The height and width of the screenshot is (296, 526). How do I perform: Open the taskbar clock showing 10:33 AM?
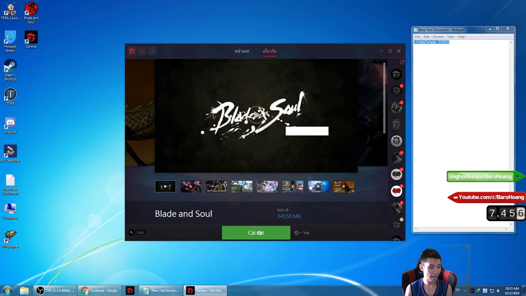(x=512, y=291)
